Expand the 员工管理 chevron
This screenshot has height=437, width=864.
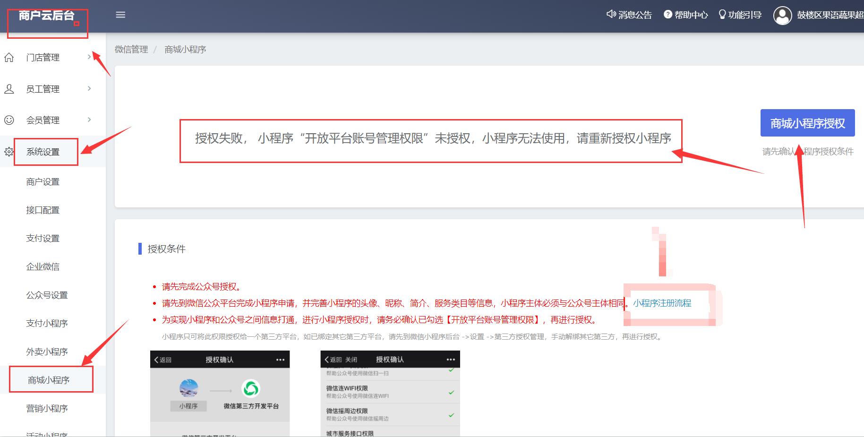coord(89,88)
